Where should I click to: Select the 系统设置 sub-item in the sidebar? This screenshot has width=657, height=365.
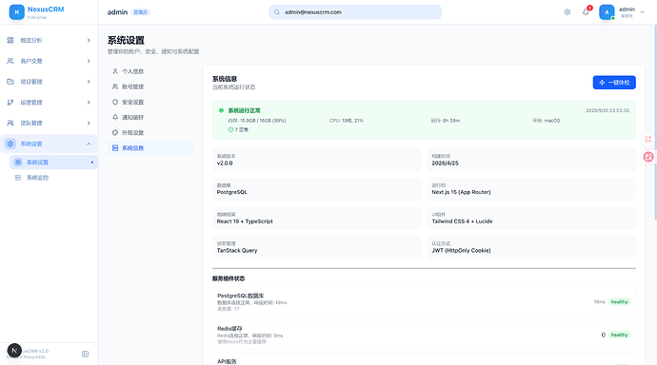point(53,163)
